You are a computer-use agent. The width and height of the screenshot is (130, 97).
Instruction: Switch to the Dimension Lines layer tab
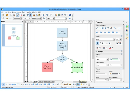pyautogui.click(x=49, y=81)
